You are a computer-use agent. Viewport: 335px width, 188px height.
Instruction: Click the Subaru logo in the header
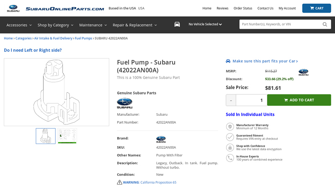click(13, 8)
